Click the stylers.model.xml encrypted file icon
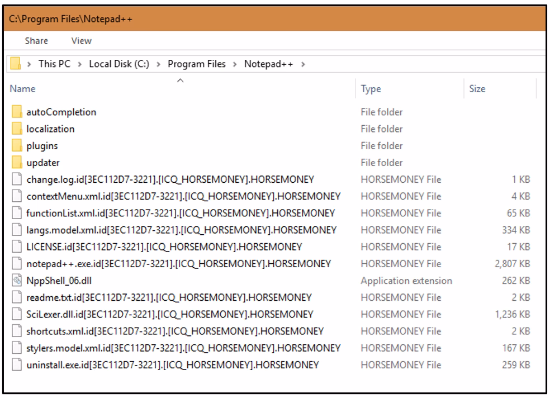Viewport: 550px width, 398px height. [16, 348]
